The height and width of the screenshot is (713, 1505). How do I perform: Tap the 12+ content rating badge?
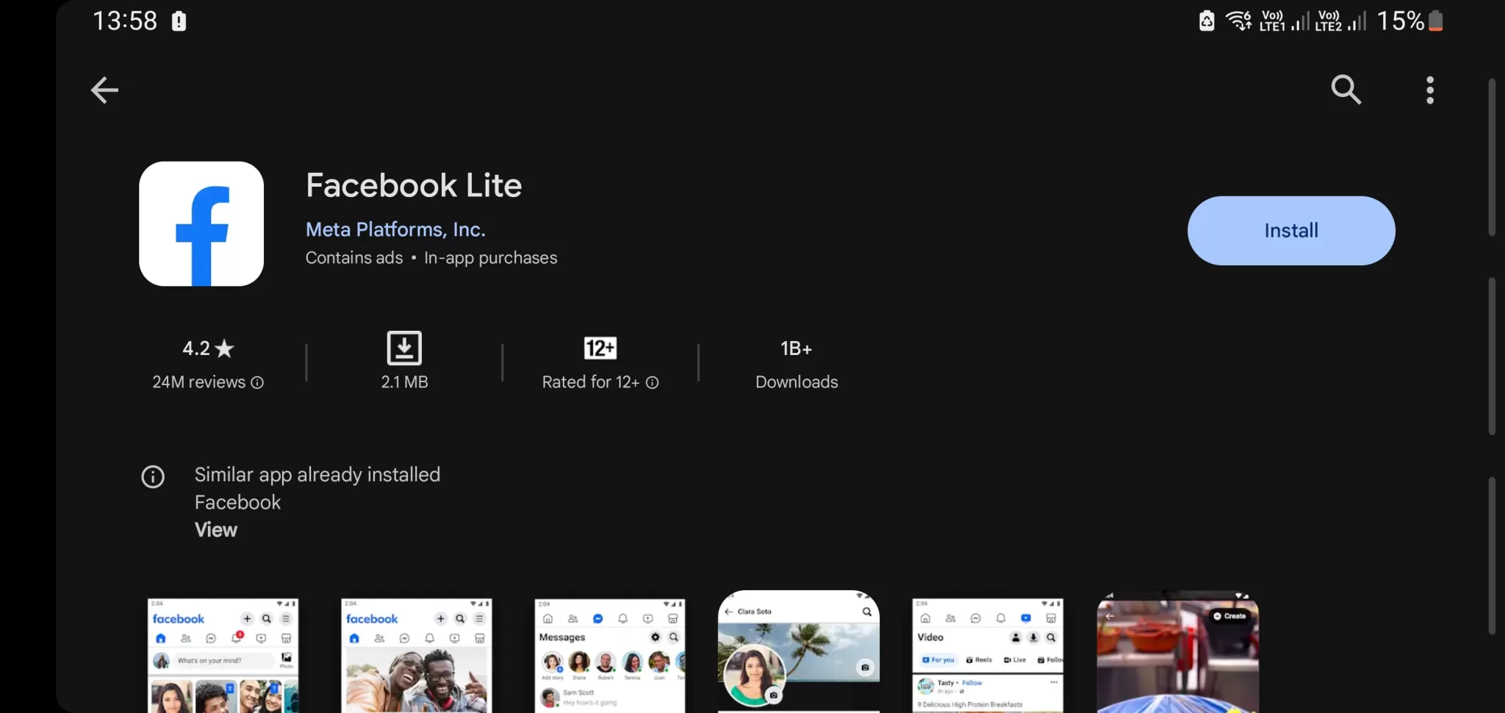(600, 348)
